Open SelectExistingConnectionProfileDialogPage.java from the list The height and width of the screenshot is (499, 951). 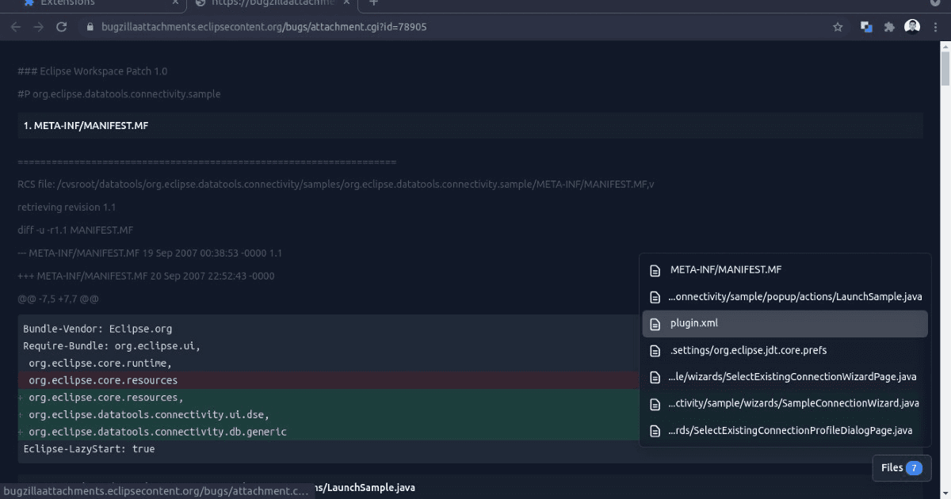[790, 430]
